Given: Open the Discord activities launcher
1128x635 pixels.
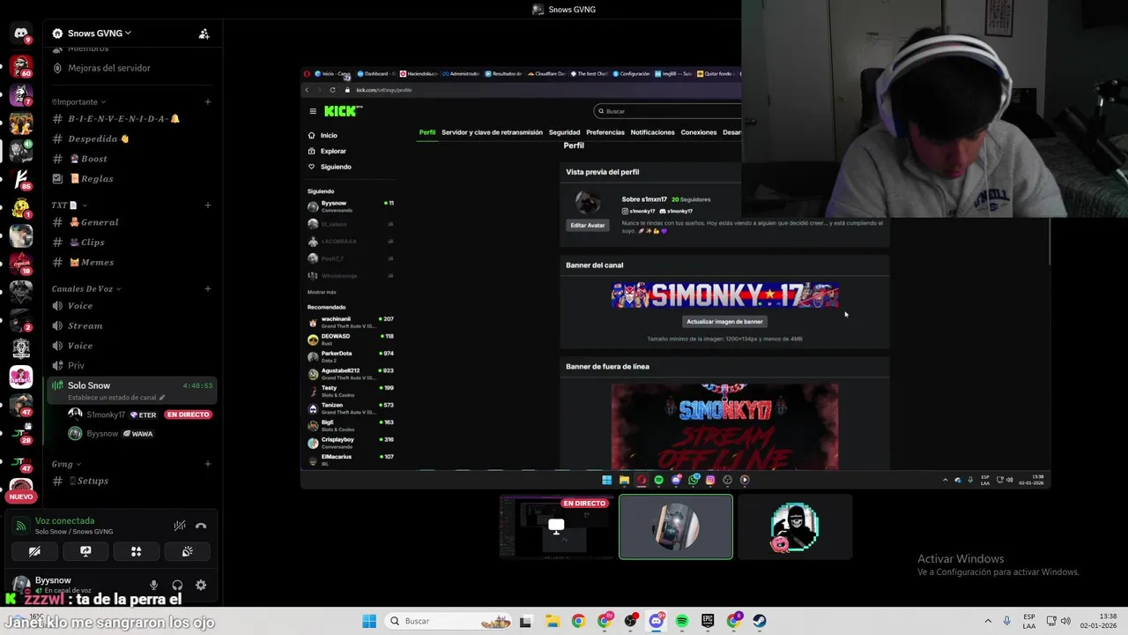Looking at the screenshot, I should (137, 551).
